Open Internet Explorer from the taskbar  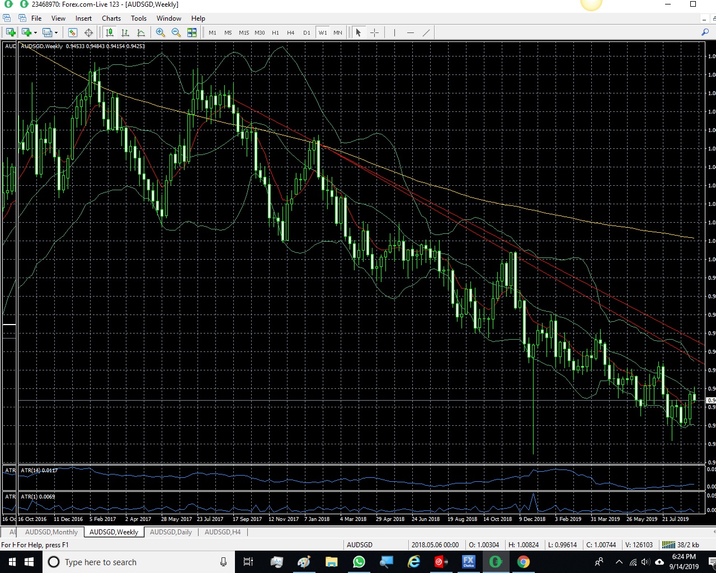point(414,562)
